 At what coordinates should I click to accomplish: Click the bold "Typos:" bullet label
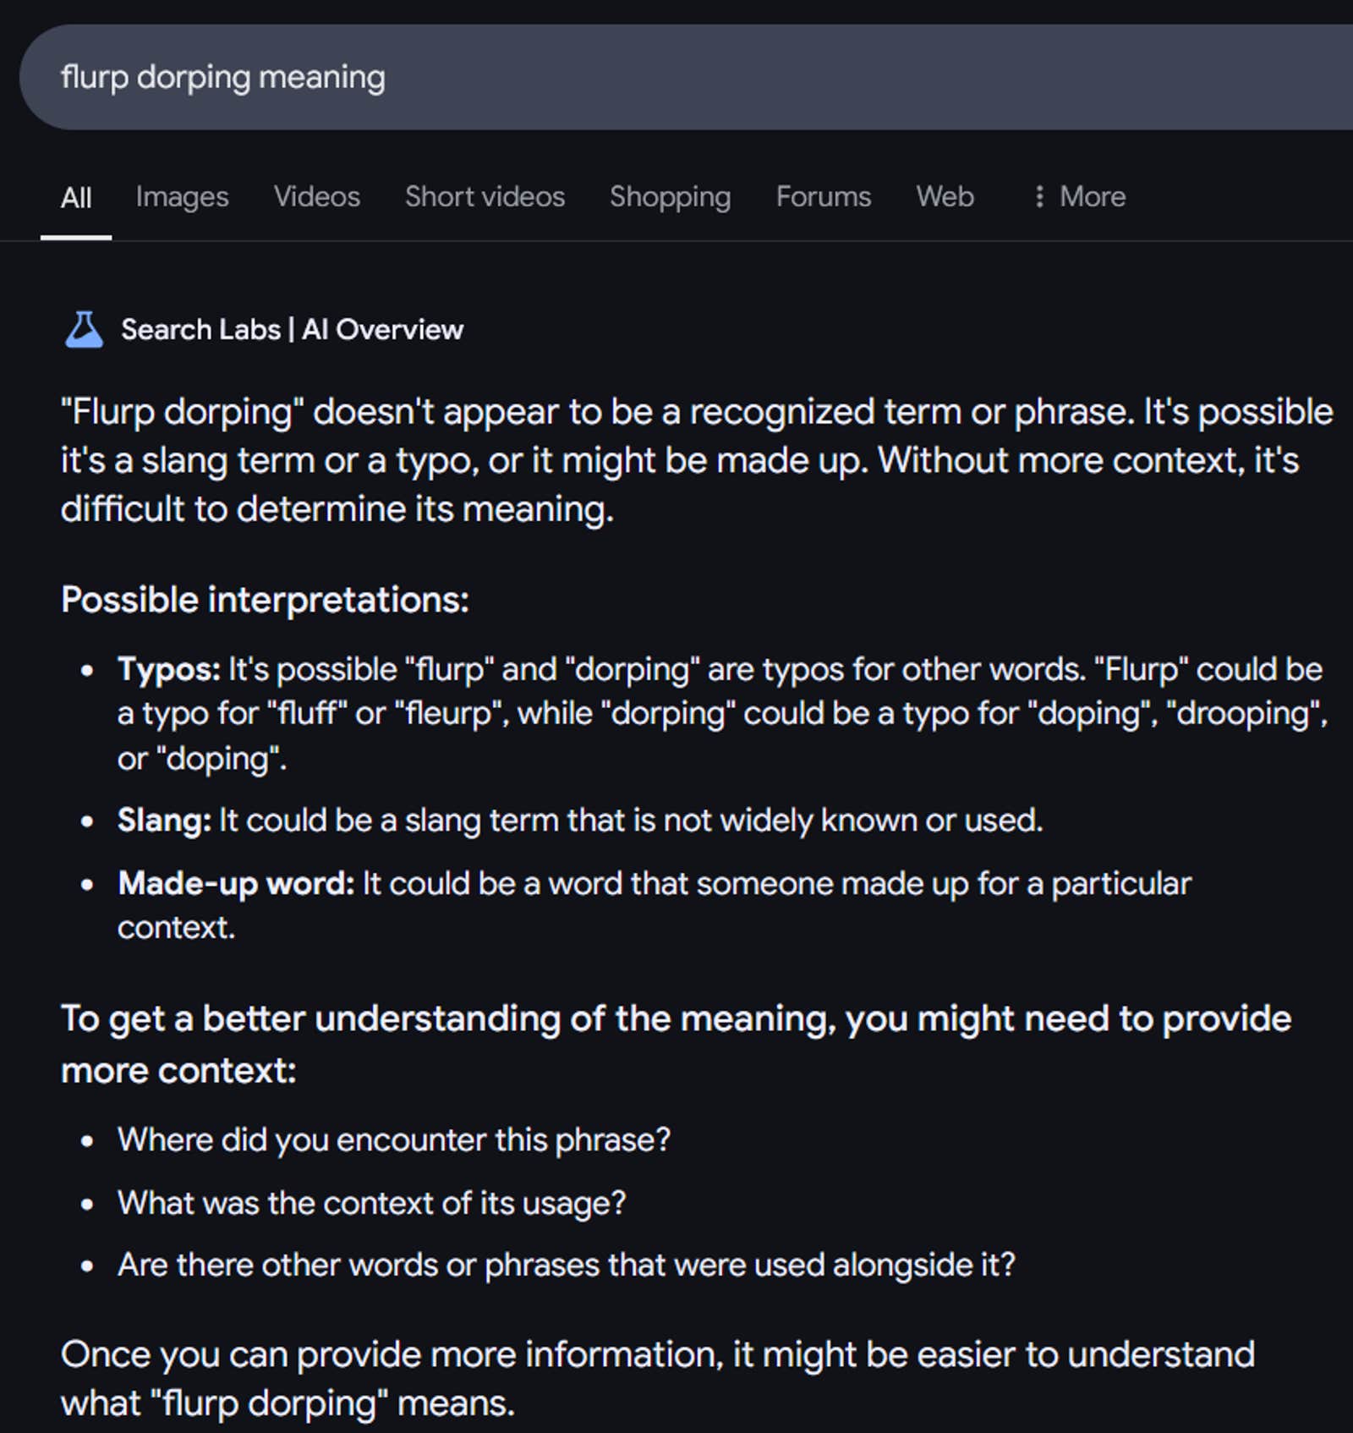click(169, 669)
